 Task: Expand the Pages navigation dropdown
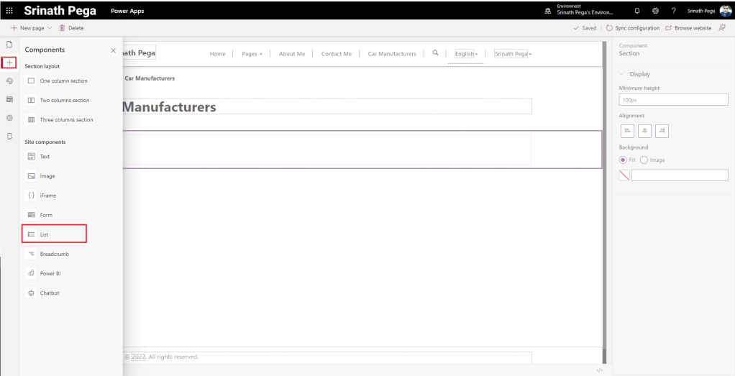point(252,54)
